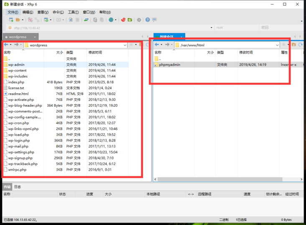Click the 密码 password field
The height and width of the screenshot is (225, 306).
tap(281, 28)
